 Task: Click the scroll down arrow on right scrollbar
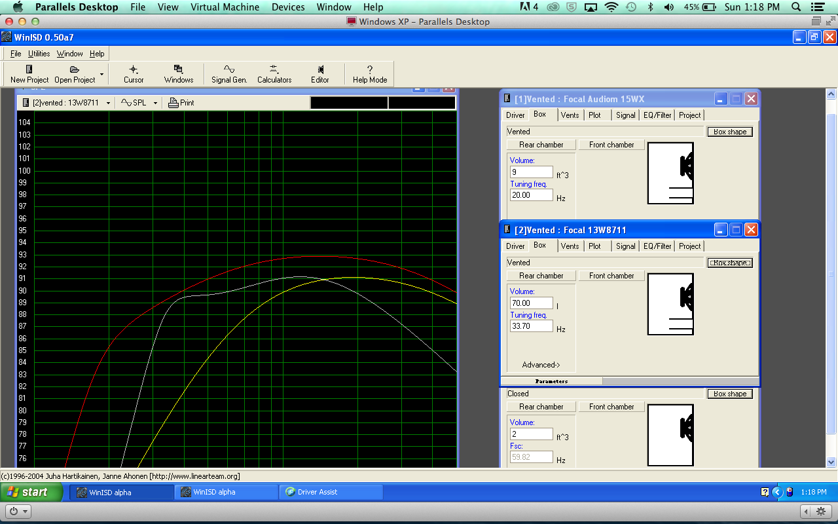tap(831, 462)
